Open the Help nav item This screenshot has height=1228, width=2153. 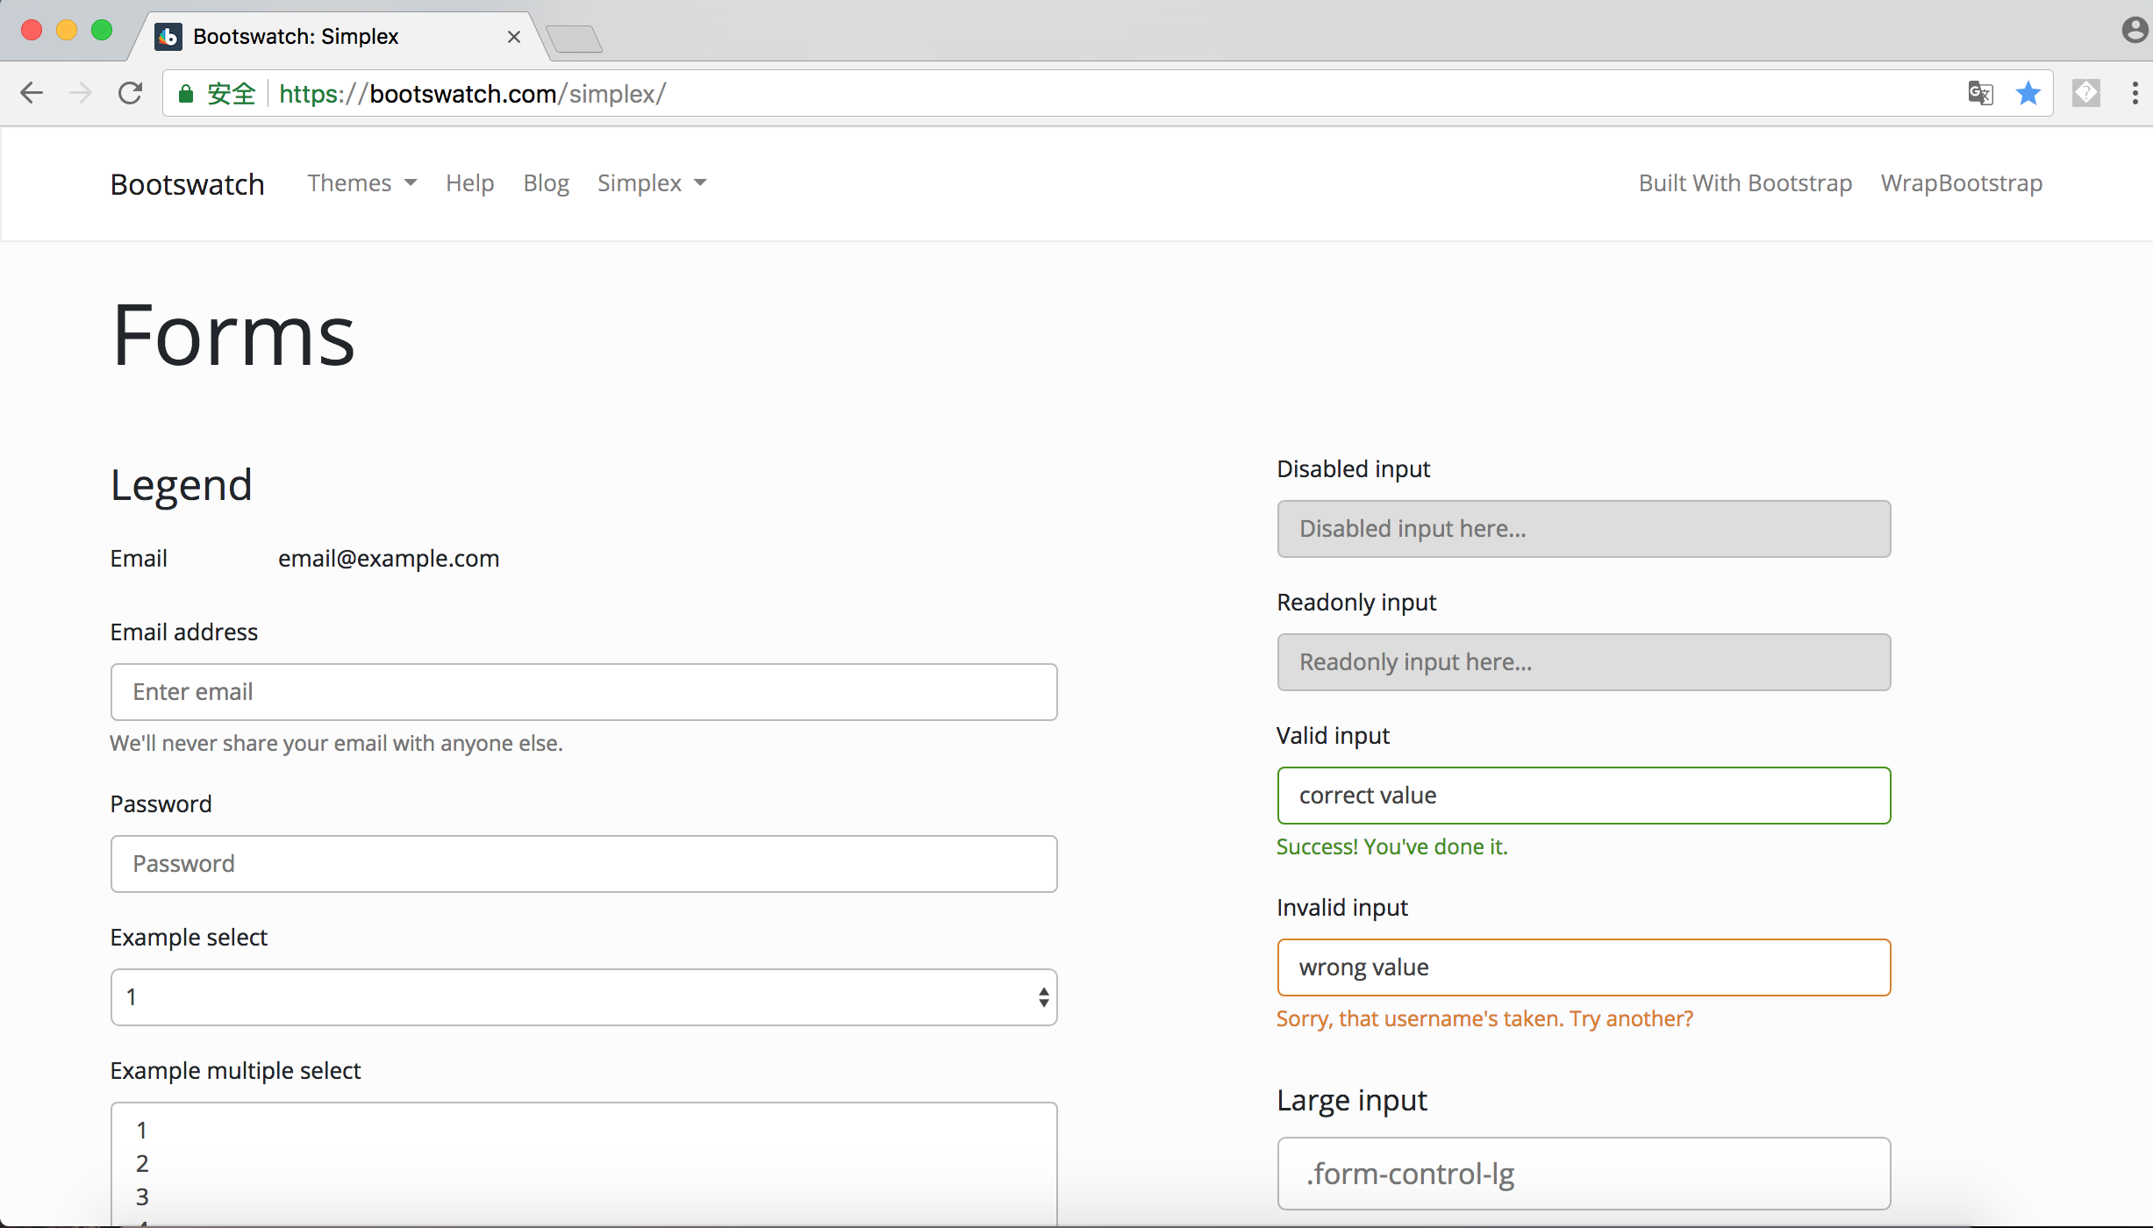469,183
